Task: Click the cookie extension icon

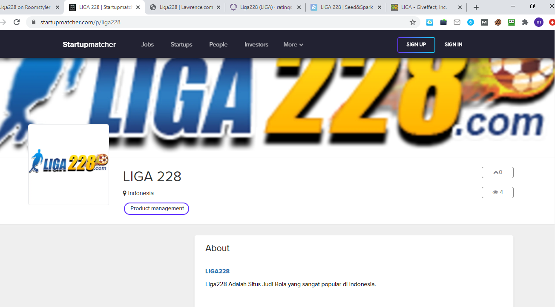Action: tap(498, 22)
